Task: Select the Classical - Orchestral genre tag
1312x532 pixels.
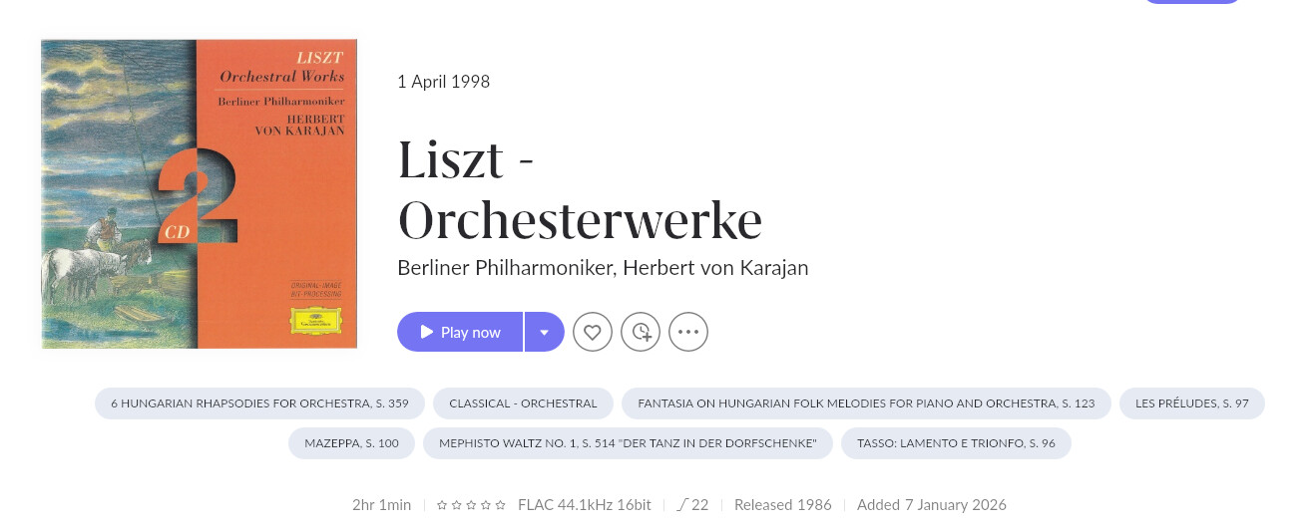Action: point(523,403)
